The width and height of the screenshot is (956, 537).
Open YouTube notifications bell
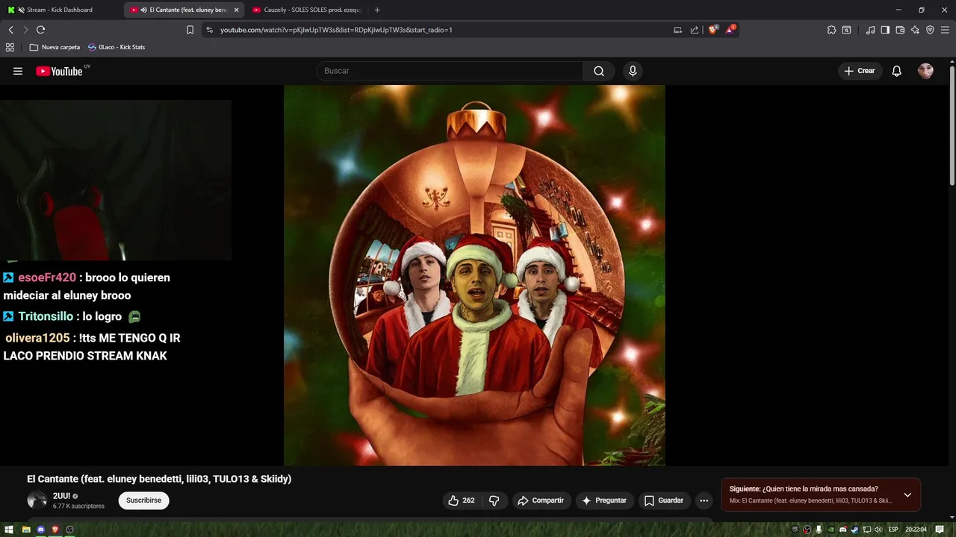[x=897, y=71]
